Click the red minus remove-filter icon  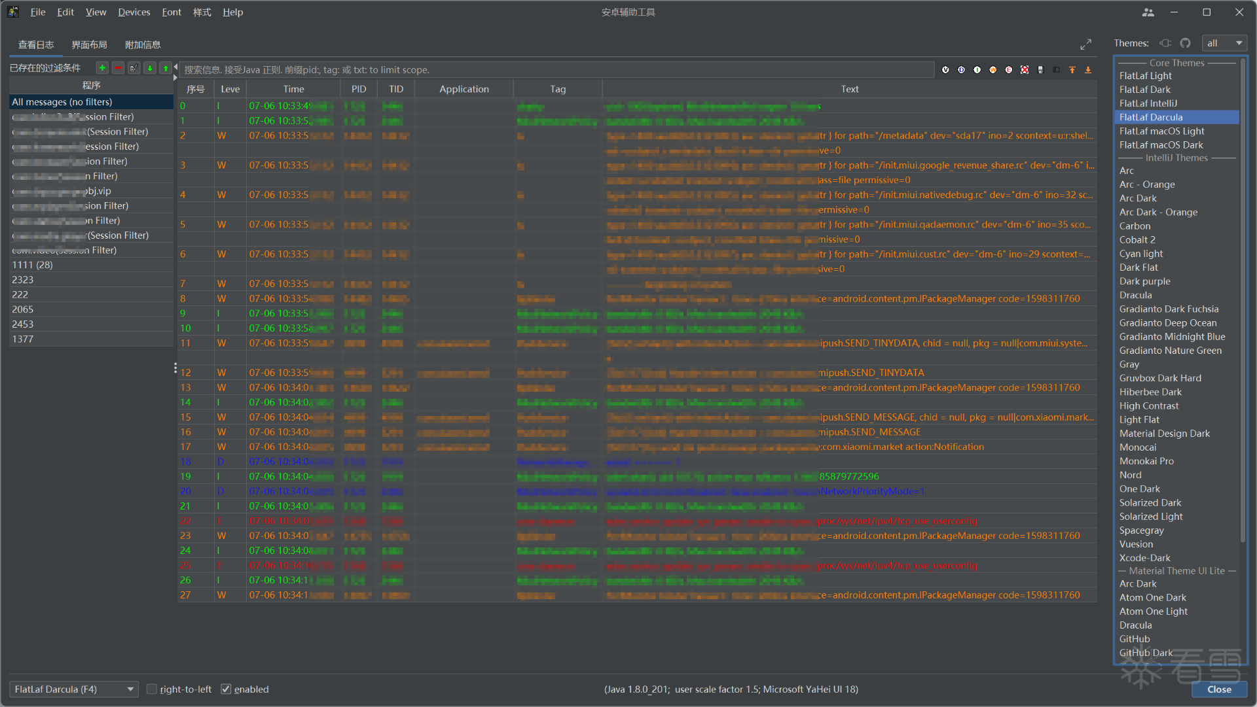(118, 68)
